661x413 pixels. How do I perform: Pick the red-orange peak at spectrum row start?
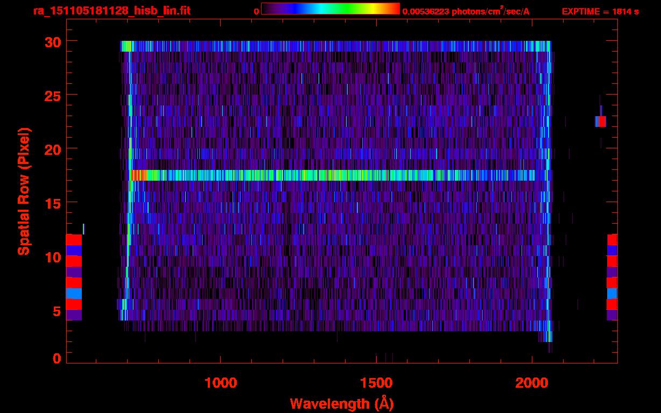coord(139,175)
